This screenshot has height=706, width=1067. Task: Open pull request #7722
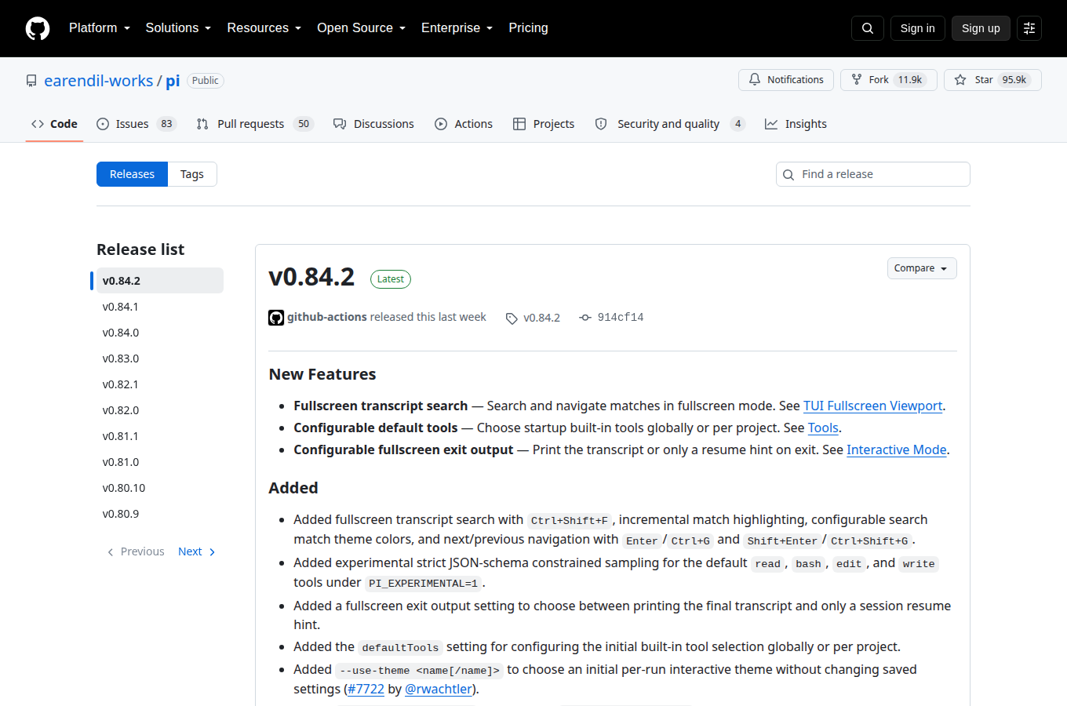pos(366,689)
